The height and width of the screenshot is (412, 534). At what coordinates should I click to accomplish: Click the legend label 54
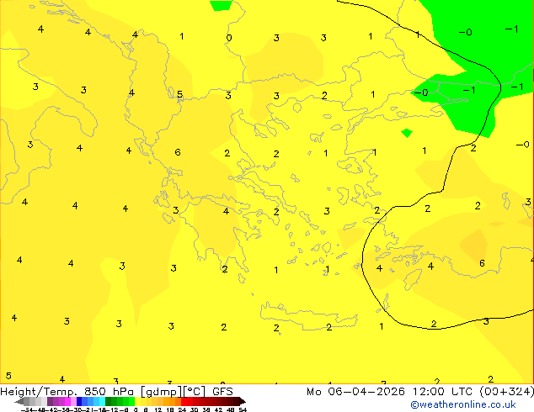[x=243, y=409]
